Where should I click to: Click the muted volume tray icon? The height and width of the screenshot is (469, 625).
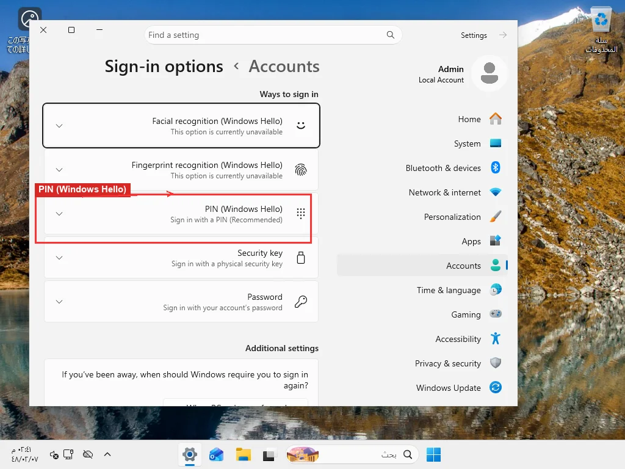coord(54,454)
